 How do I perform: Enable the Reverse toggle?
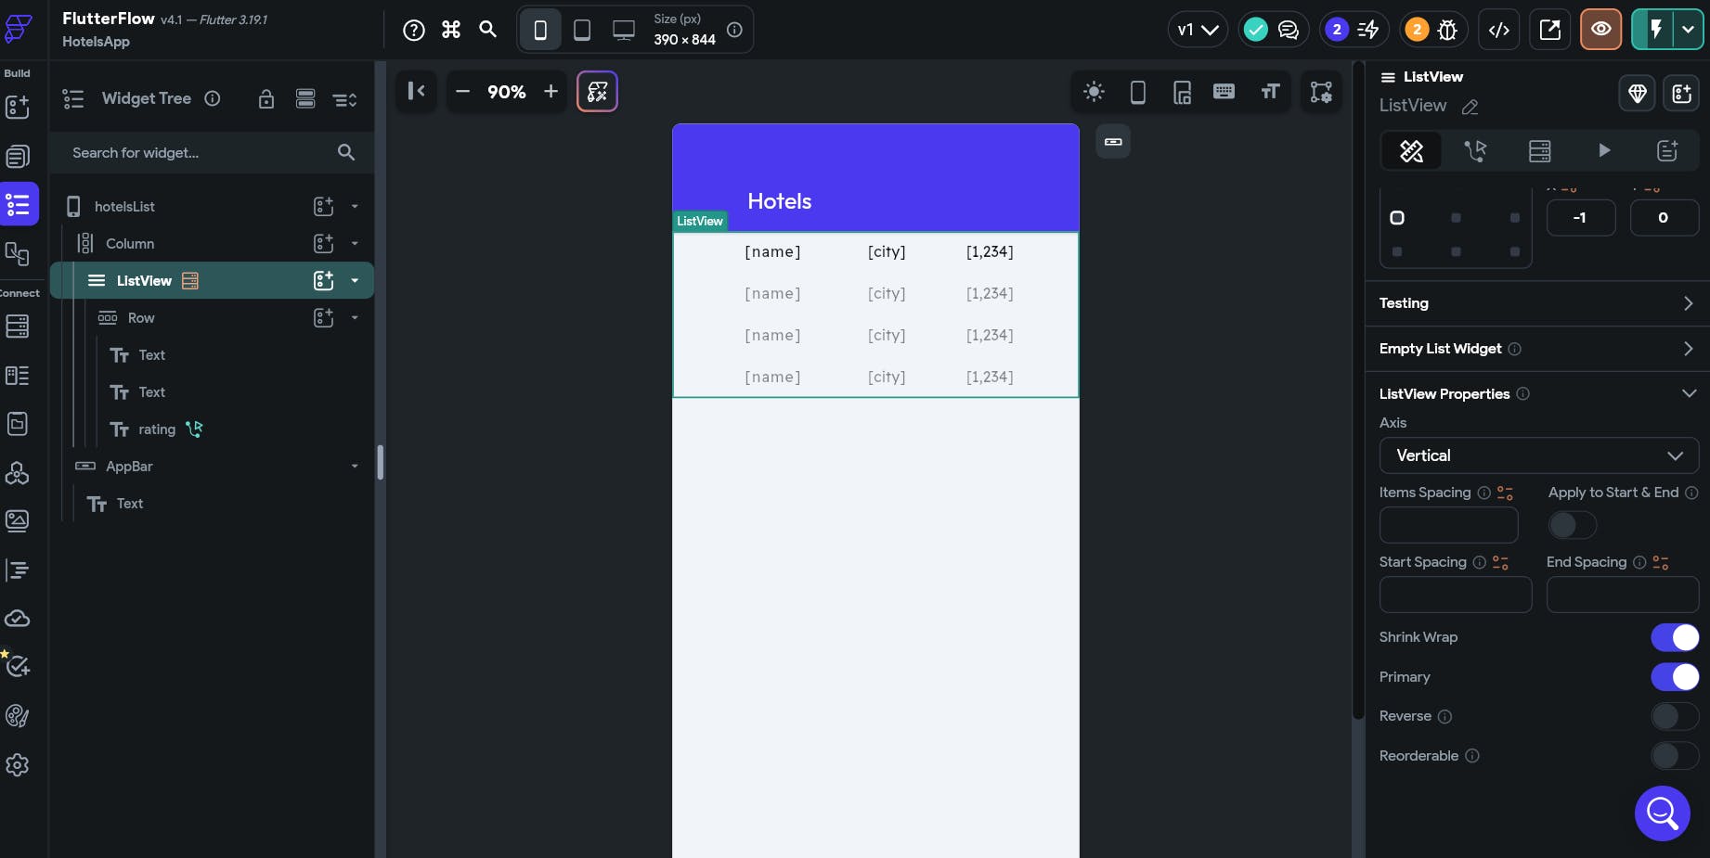point(1675,716)
